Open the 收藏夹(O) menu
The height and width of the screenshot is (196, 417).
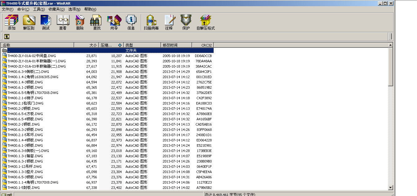click(x=56, y=9)
